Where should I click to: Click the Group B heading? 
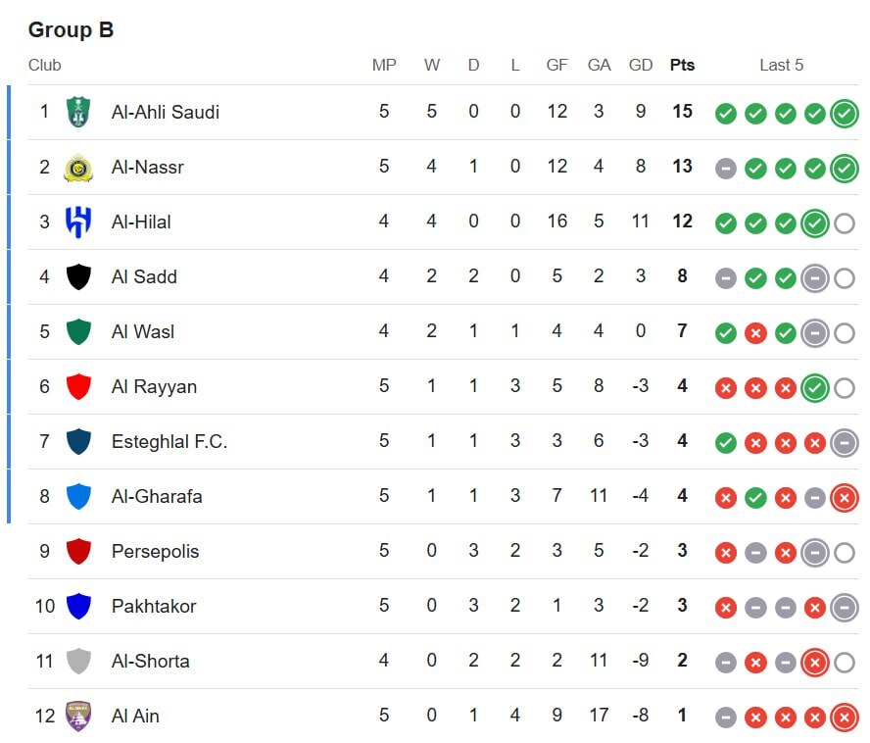(71, 29)
